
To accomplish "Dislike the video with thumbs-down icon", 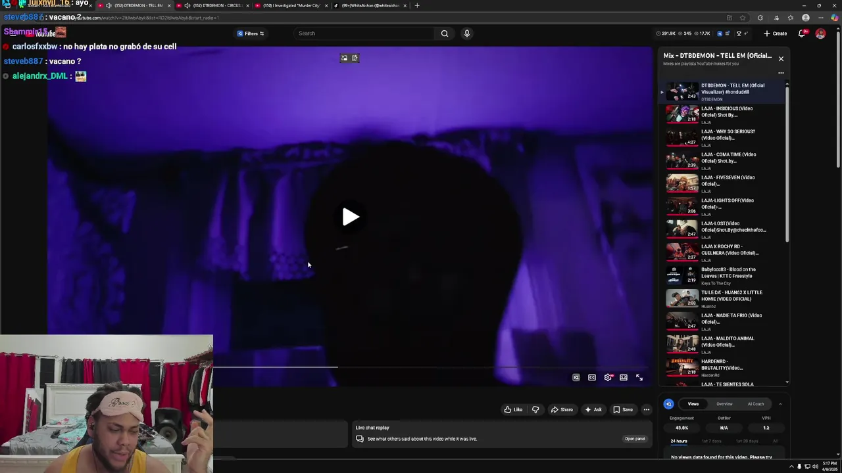I will (x=535, y=409).
